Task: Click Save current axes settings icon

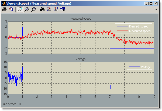Action: click(x=49, y=9)
